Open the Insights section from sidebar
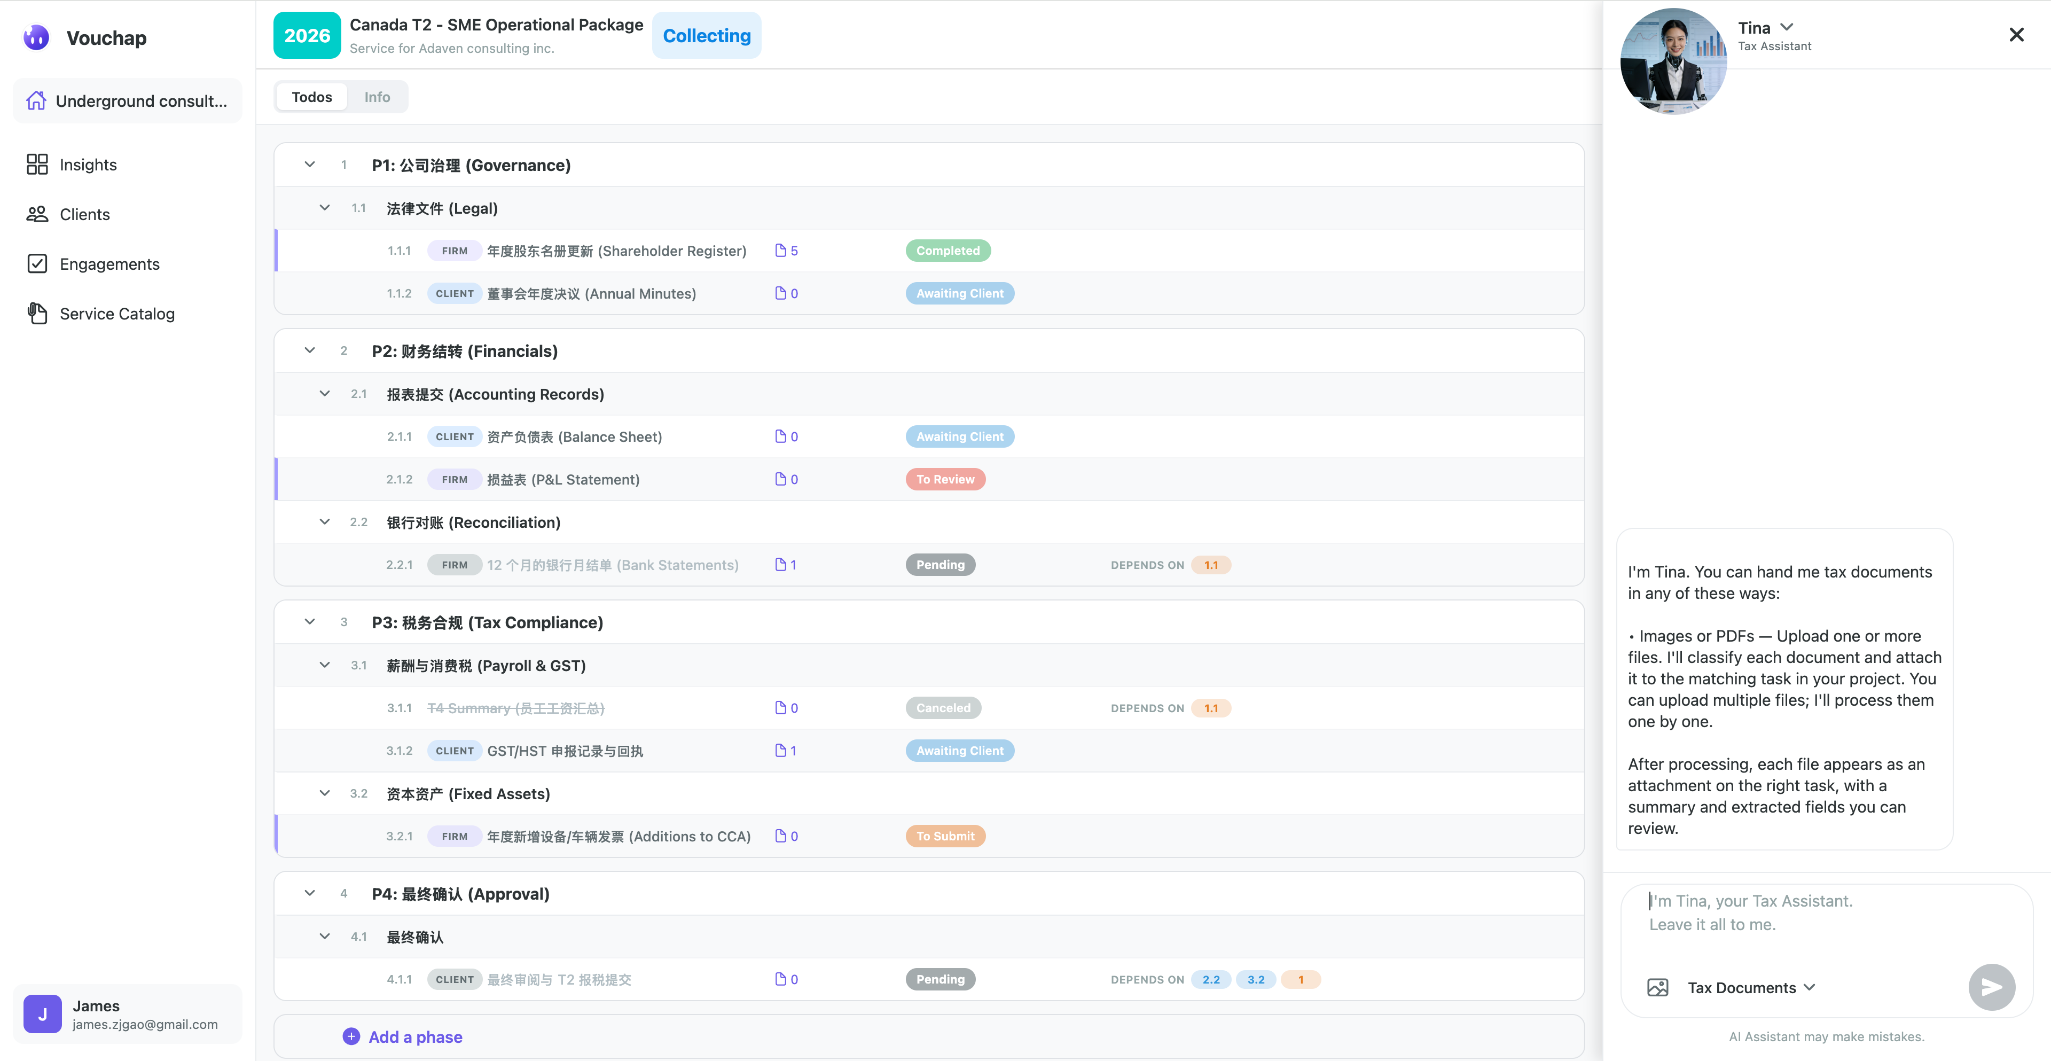 88,164
